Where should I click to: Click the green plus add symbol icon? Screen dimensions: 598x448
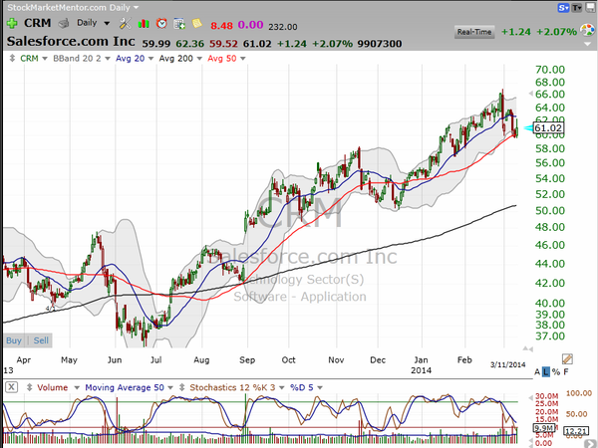tap(12, 23)
